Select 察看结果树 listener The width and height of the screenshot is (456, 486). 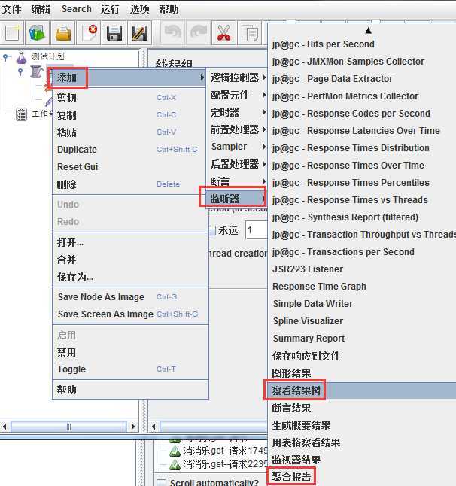coord(362,390)
